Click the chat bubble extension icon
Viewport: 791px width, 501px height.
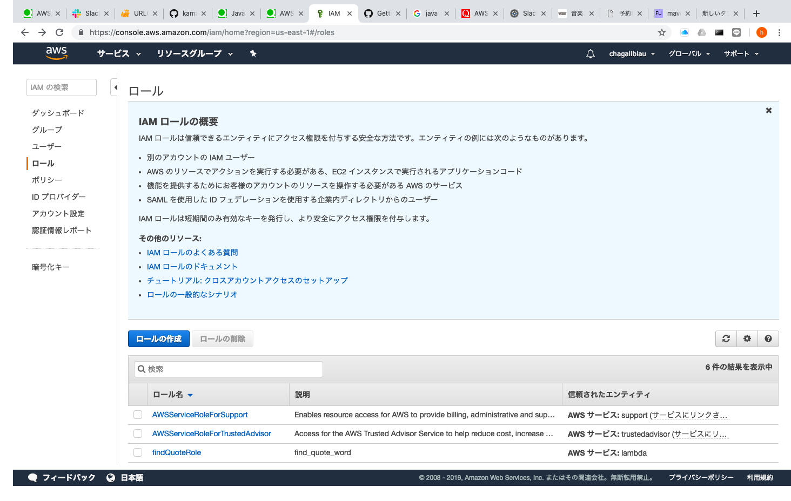(x=736, y=32)
